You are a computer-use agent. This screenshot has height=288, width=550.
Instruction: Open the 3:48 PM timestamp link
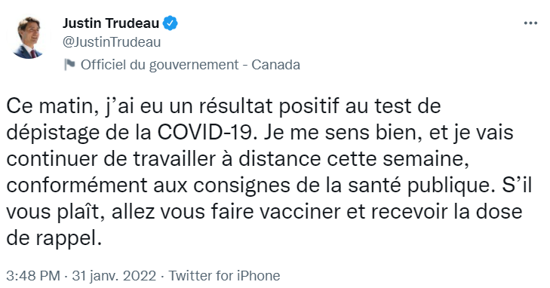[33, 276]
